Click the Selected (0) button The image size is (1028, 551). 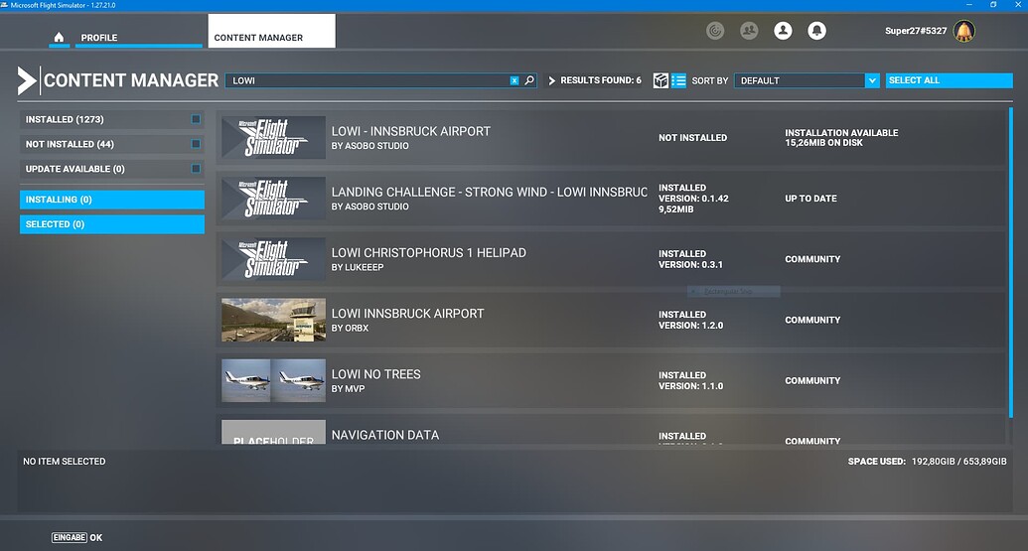coord(112,224)
